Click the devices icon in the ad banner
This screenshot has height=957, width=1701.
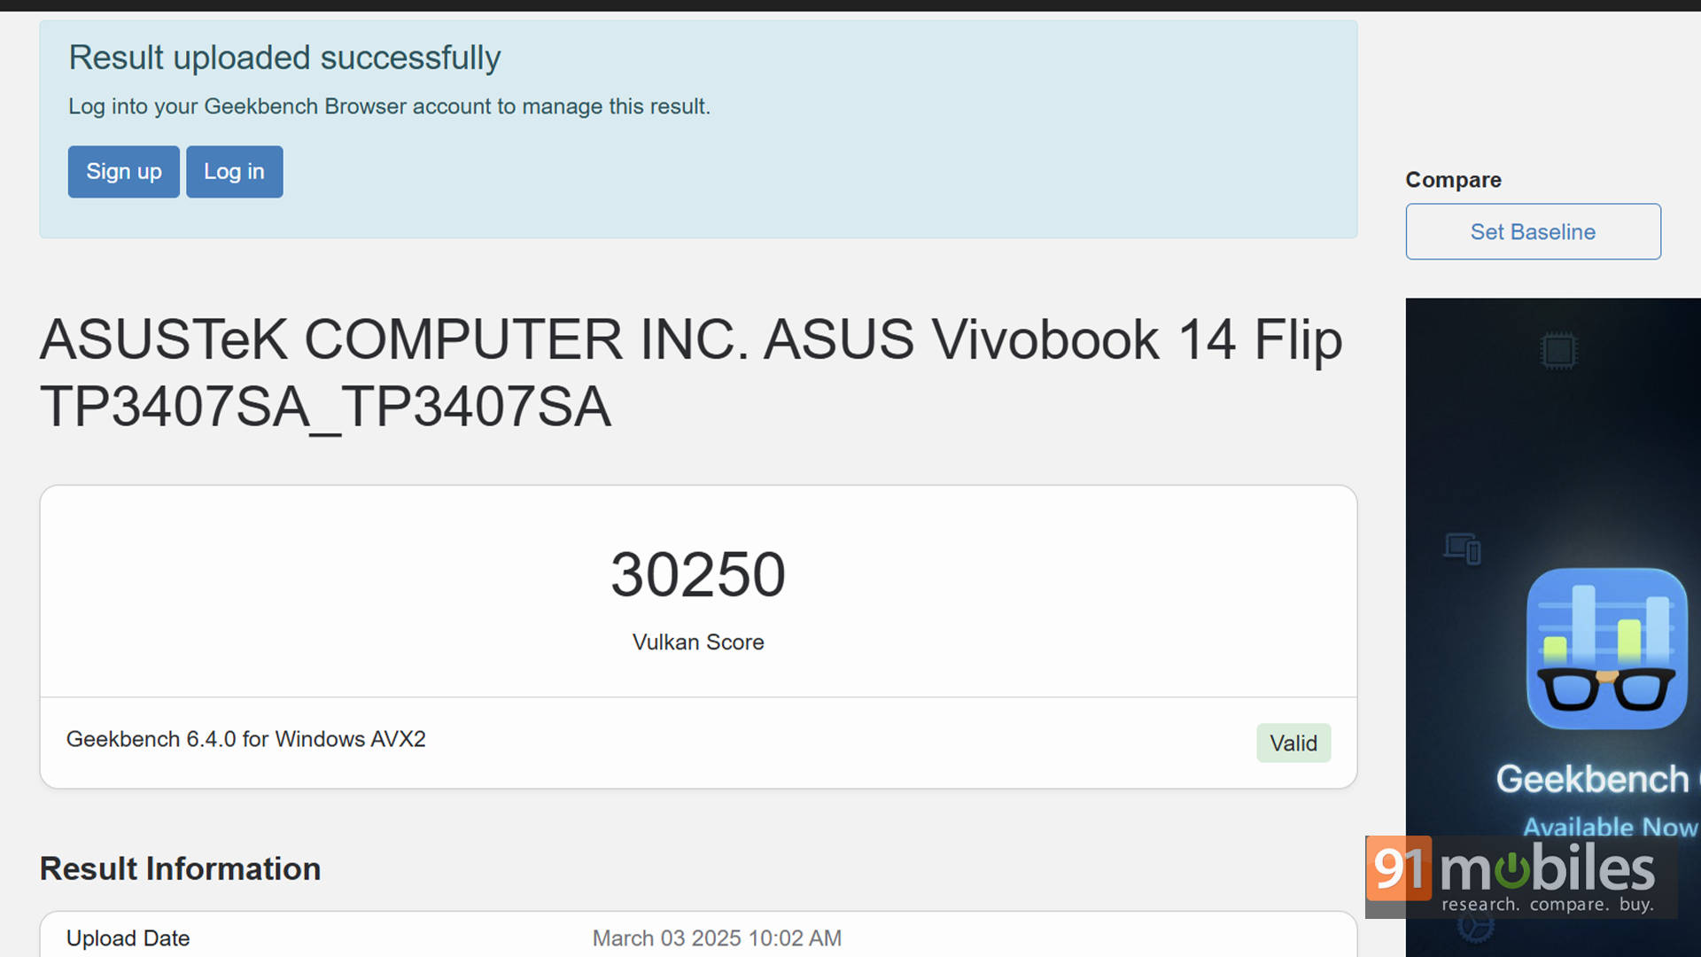tap(1462, 549)
